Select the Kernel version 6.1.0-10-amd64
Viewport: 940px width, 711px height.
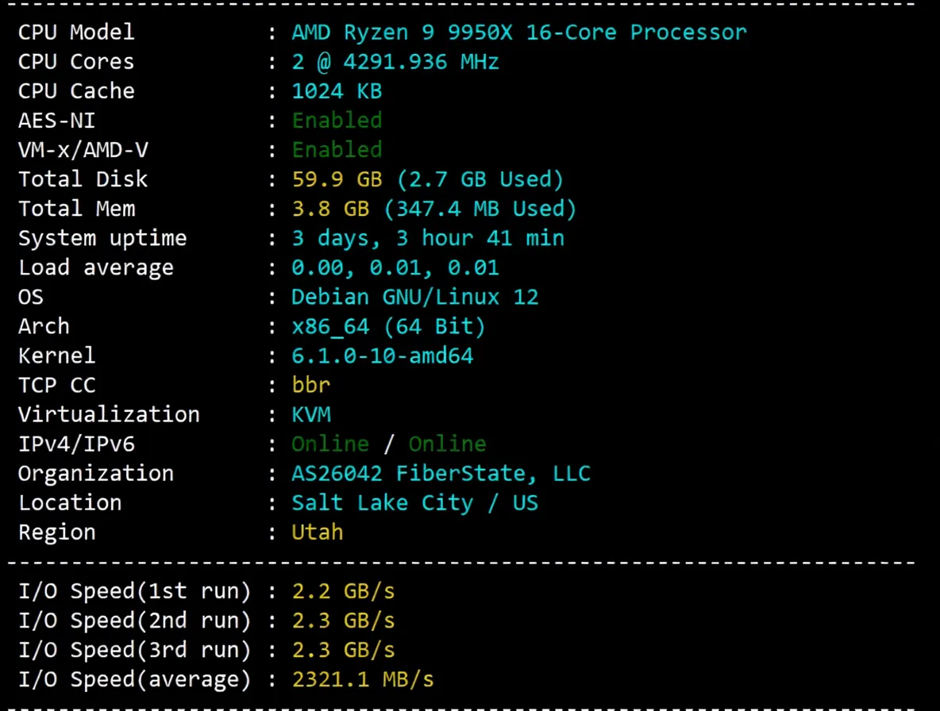382,355
